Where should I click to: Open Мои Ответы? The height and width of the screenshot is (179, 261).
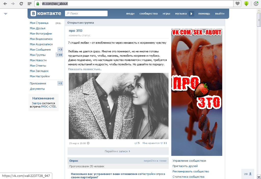click(38, 66)
